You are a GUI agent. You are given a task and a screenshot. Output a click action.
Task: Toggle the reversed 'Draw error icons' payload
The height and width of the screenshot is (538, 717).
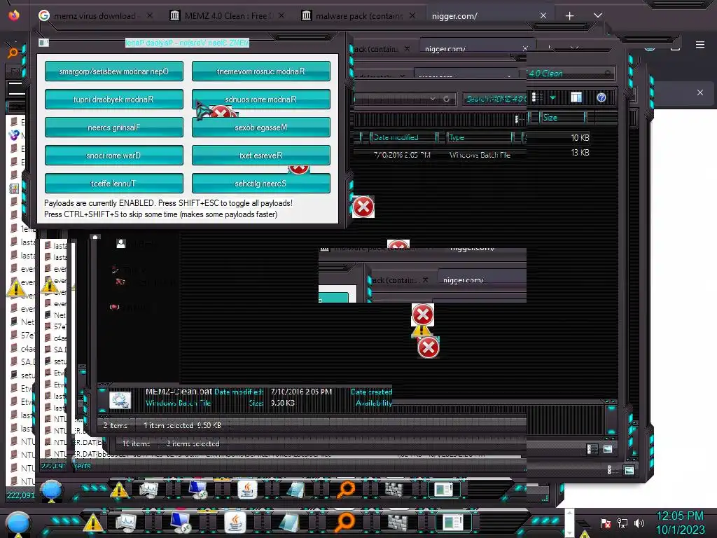point(114,155)
